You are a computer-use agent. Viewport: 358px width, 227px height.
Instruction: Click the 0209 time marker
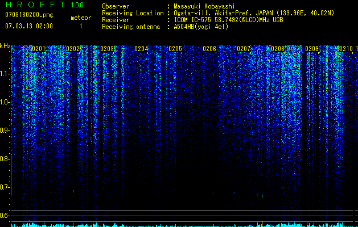(x=312, y=49)
